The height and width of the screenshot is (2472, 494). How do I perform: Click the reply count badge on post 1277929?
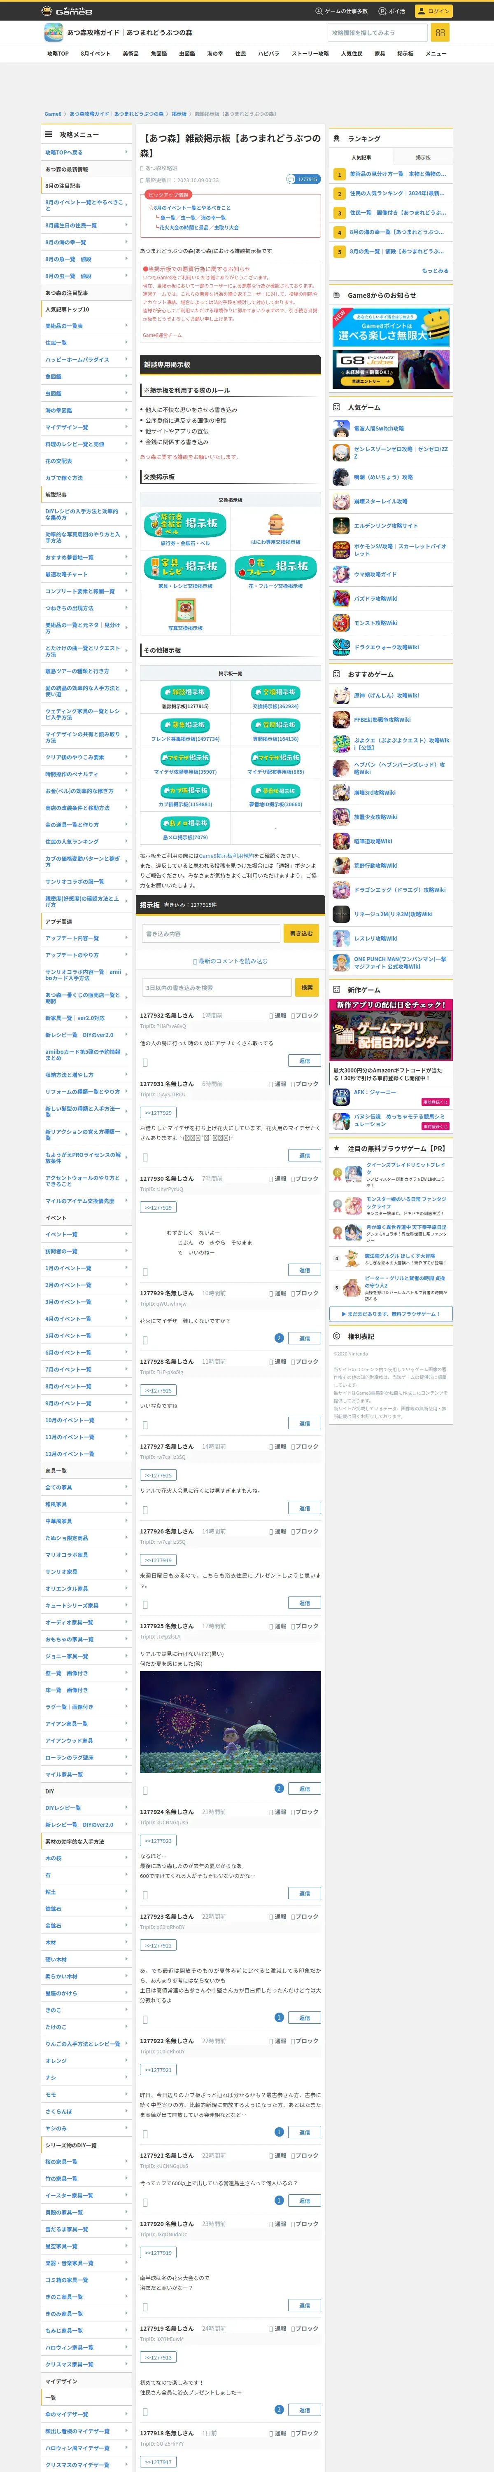(x=279, y=1338)
